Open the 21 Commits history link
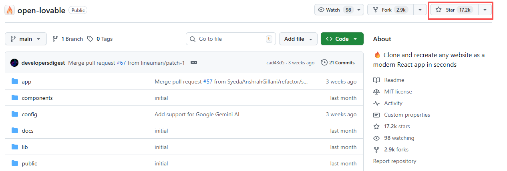The image size is (507, 171). point(338,63)
